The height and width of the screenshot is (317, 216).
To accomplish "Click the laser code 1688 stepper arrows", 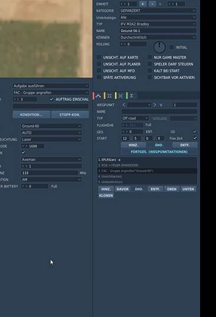I will click(24, 146).
